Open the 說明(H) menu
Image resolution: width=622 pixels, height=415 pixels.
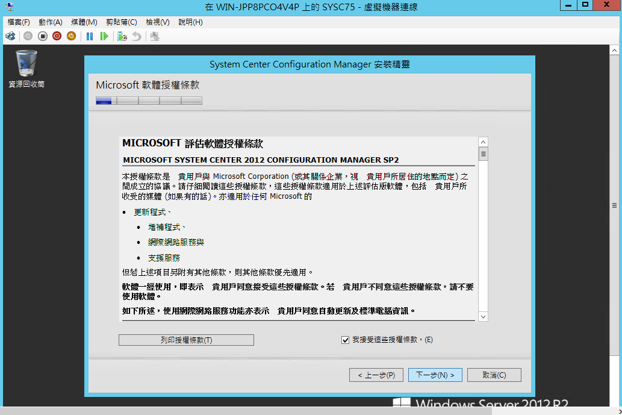pos(190,22)
